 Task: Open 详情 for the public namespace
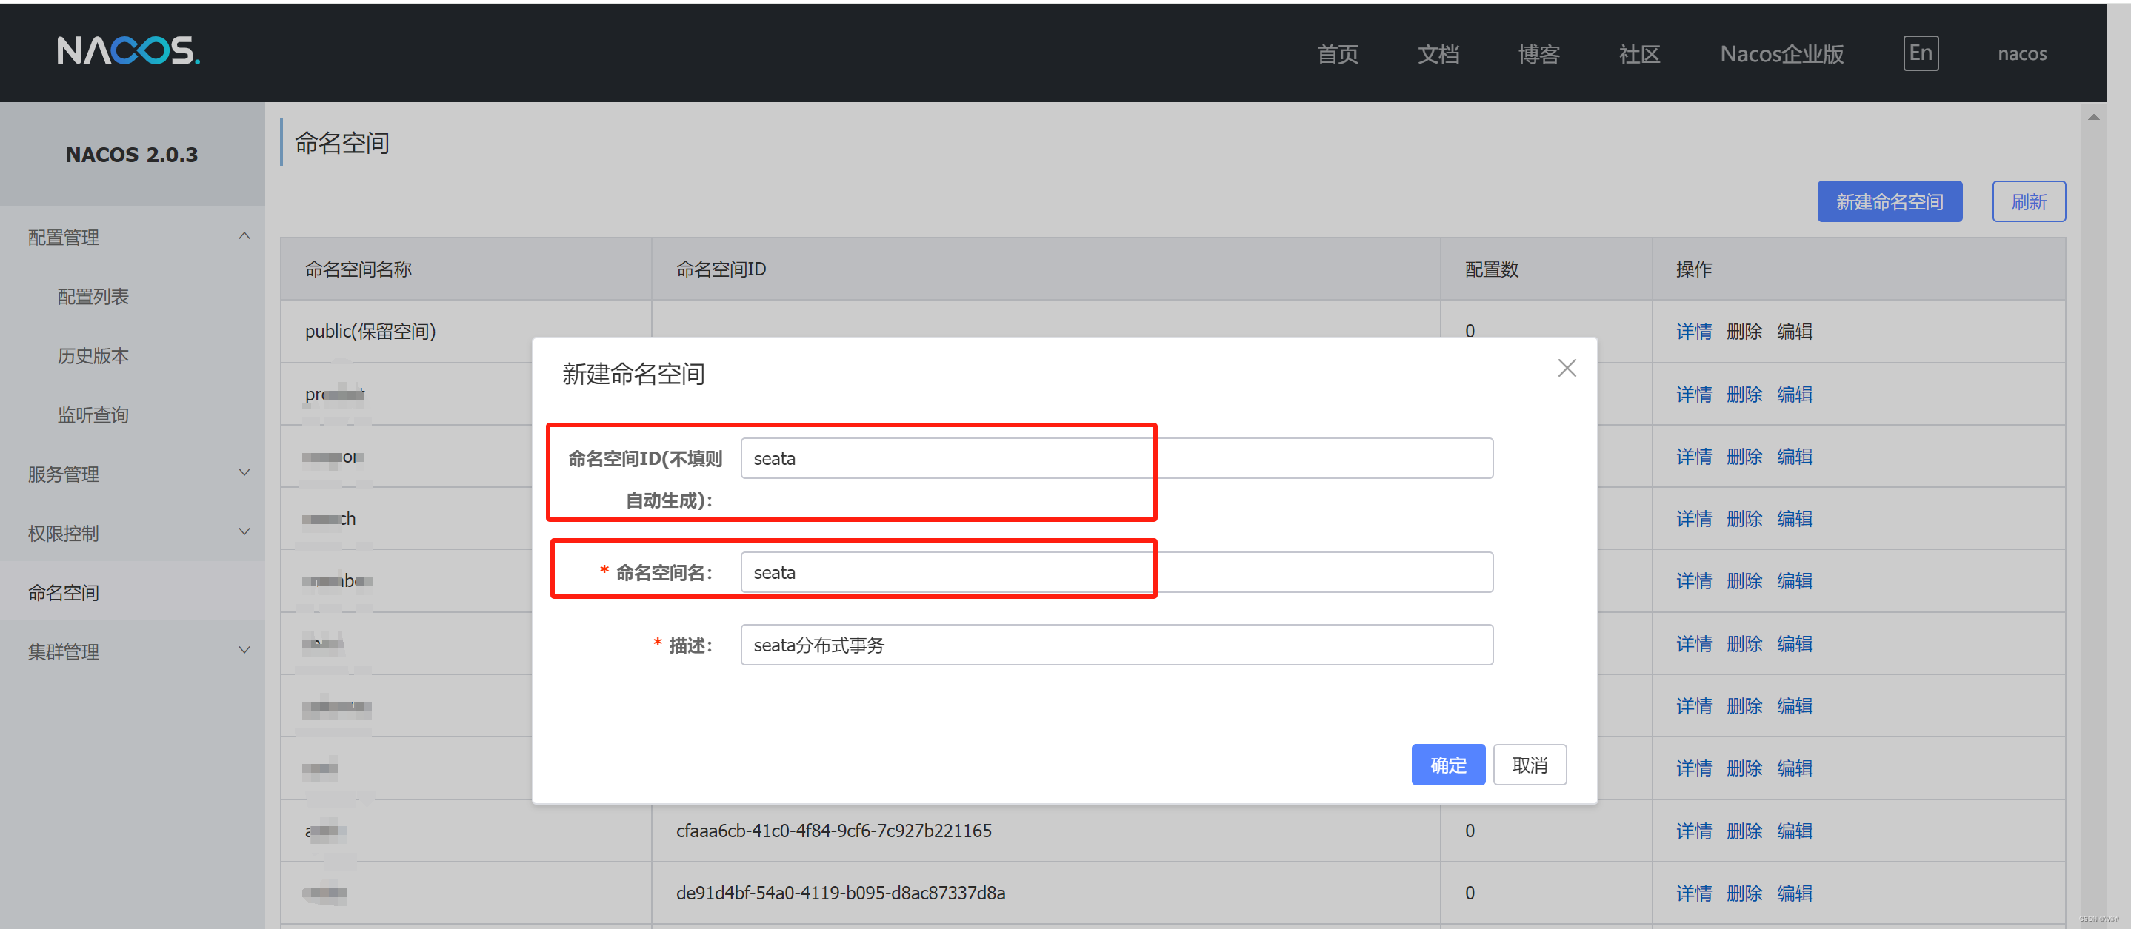click(1693, 332)
